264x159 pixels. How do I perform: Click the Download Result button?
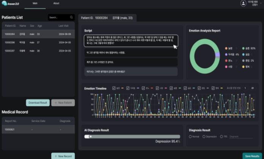(38, 103)
